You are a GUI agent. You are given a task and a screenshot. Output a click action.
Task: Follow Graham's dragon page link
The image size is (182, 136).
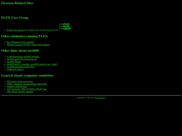point(17,87)
